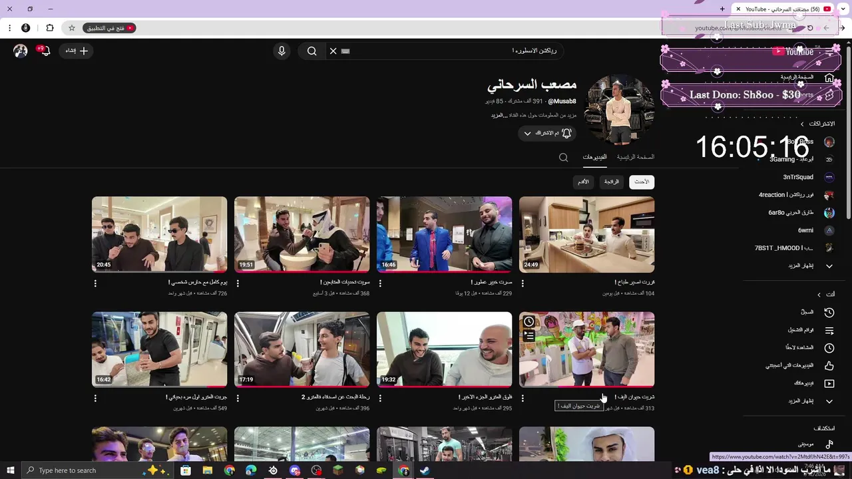Open Microsoft Edge from taskbar
This screenshot has height=479, width=852.
pyautogui.click(x=251, y=470)
